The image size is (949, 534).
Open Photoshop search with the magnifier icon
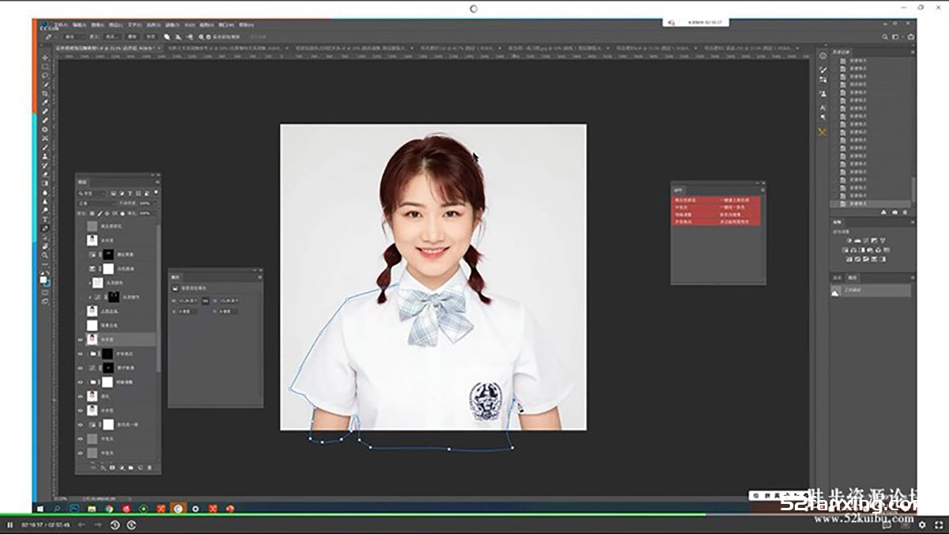886,36
